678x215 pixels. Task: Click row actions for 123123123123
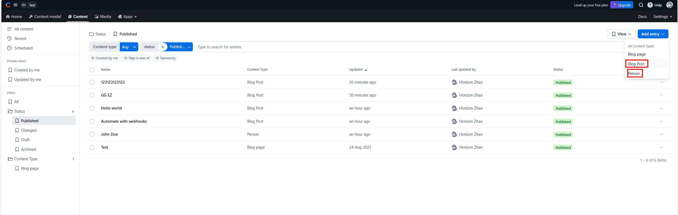pyautogui.click(x=661, y=82)
